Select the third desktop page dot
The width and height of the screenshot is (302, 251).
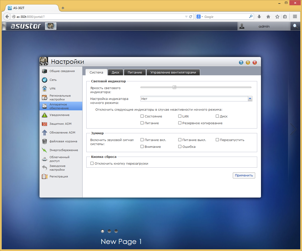(116, 231)
